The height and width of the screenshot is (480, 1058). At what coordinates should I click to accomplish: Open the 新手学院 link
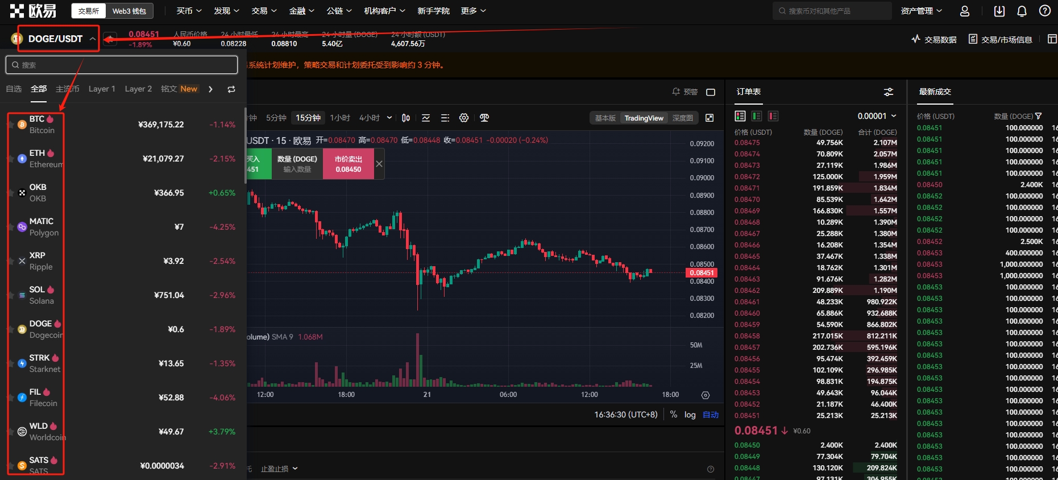pos(433,11)
